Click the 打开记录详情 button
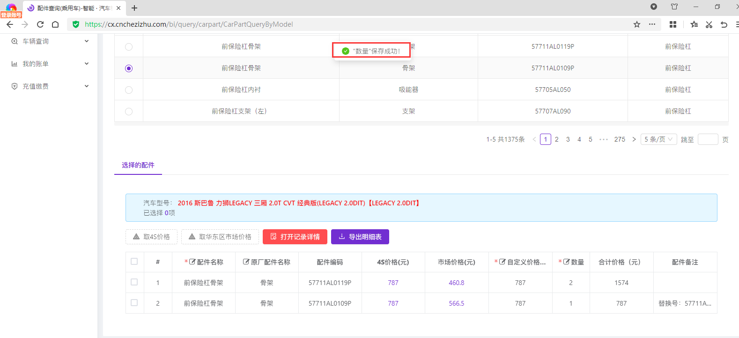The image size is (739, 338). point(295,237)
